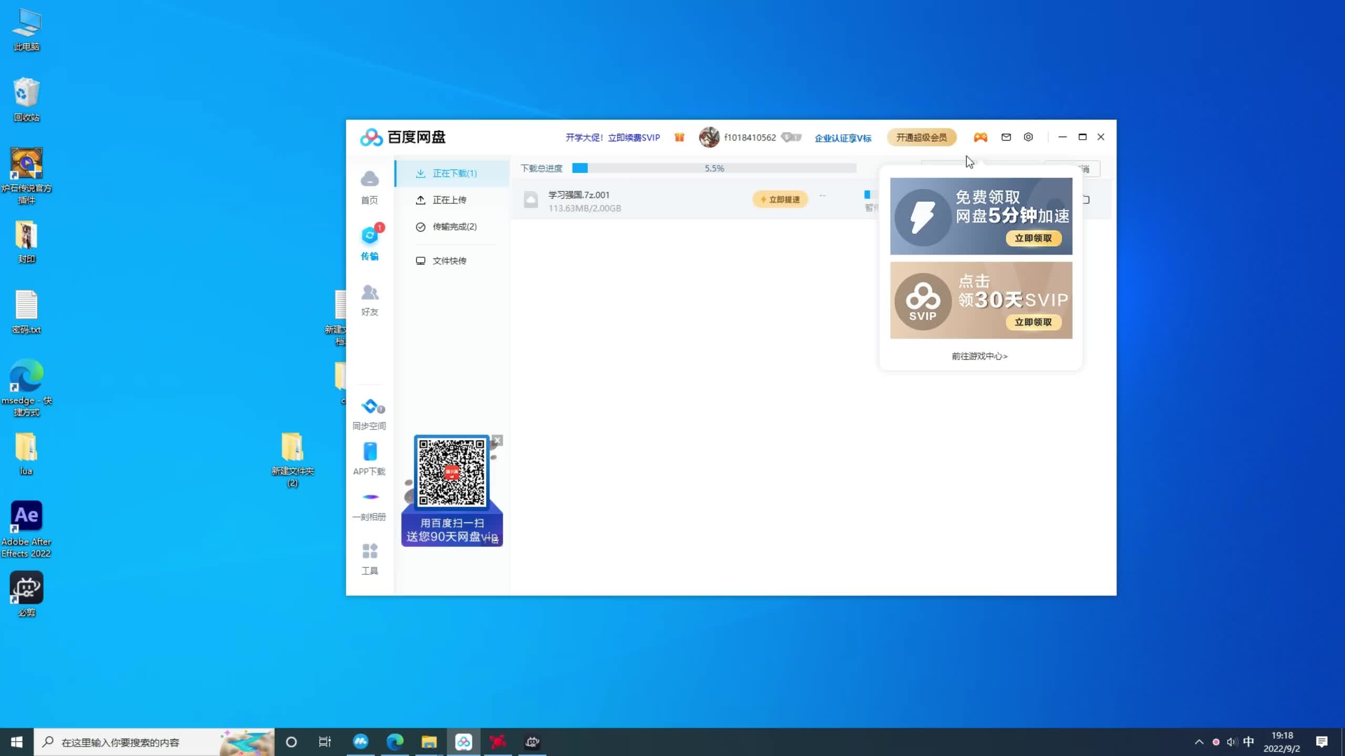The width and height of the screenshot is (1345, 756).
Task: Select msedge shortcut on desktop
Action: pyautogui.click(x=26, y=387)
